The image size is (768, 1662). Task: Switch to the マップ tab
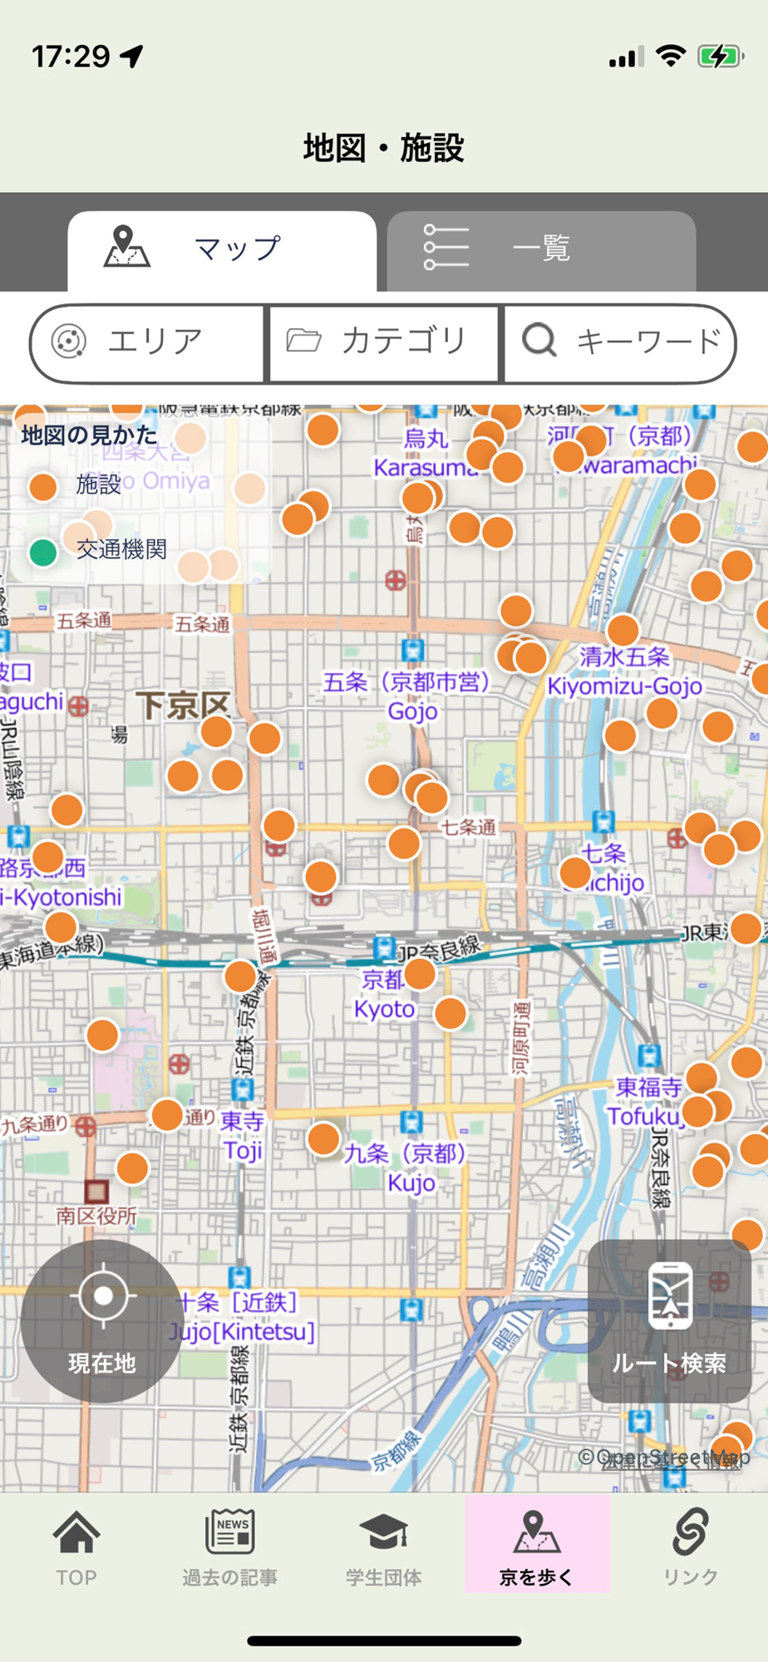[x=222, y=250]
